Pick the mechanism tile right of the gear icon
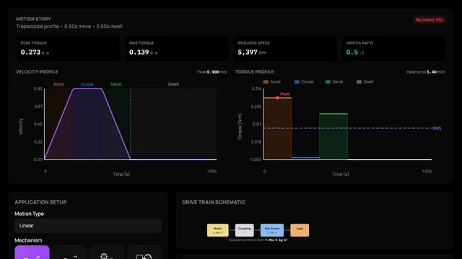This screenshot has height=259, width=462. (144, 253)
